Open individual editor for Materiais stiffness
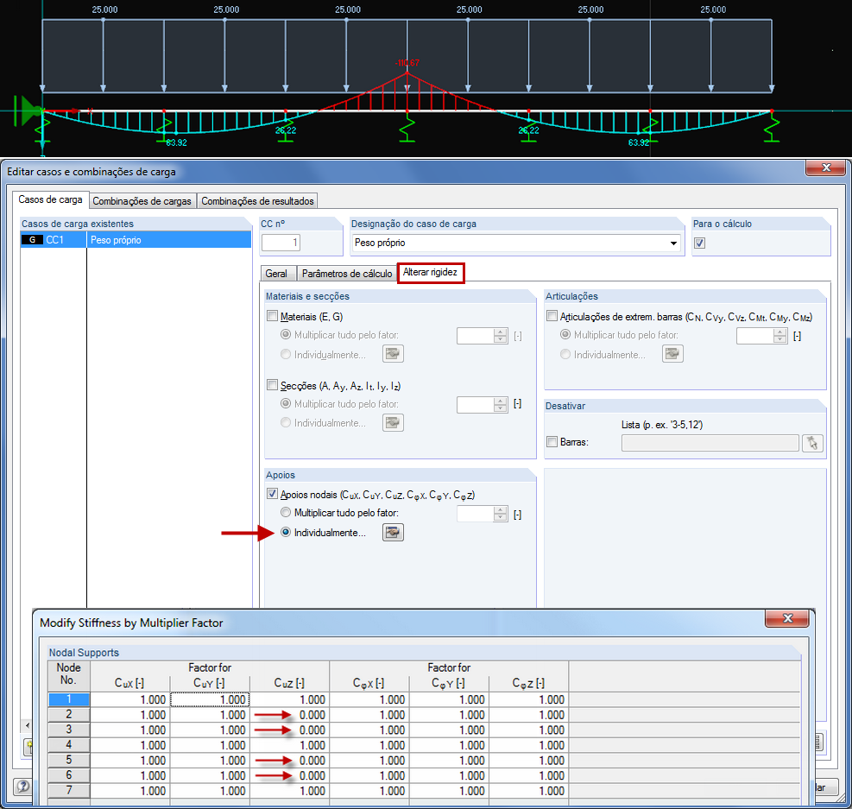The height and width of the screenshot is (809, 852). [x=393, y=354]
